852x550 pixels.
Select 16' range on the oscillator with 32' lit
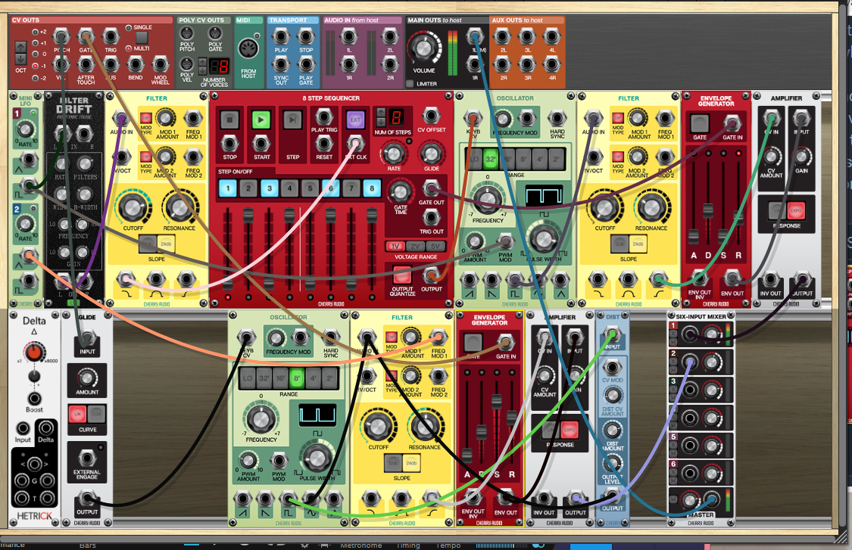click(507, 160)
